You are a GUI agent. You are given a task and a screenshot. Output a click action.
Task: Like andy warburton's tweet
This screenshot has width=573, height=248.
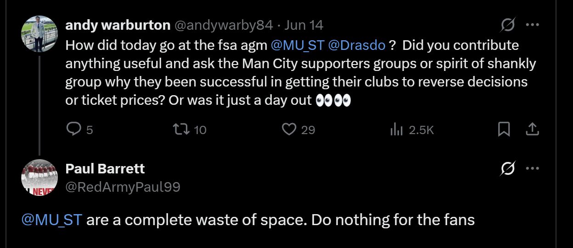pyautogui.click(x=289, y=130)
